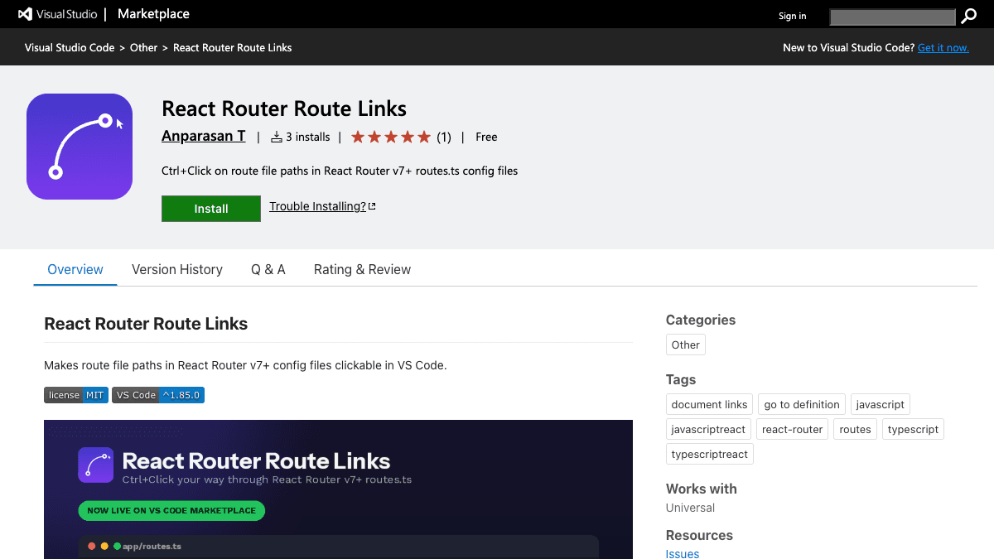Viewport: 994px width, 559px height.
Task: Click the Get it now link
Action: [943, 47]
